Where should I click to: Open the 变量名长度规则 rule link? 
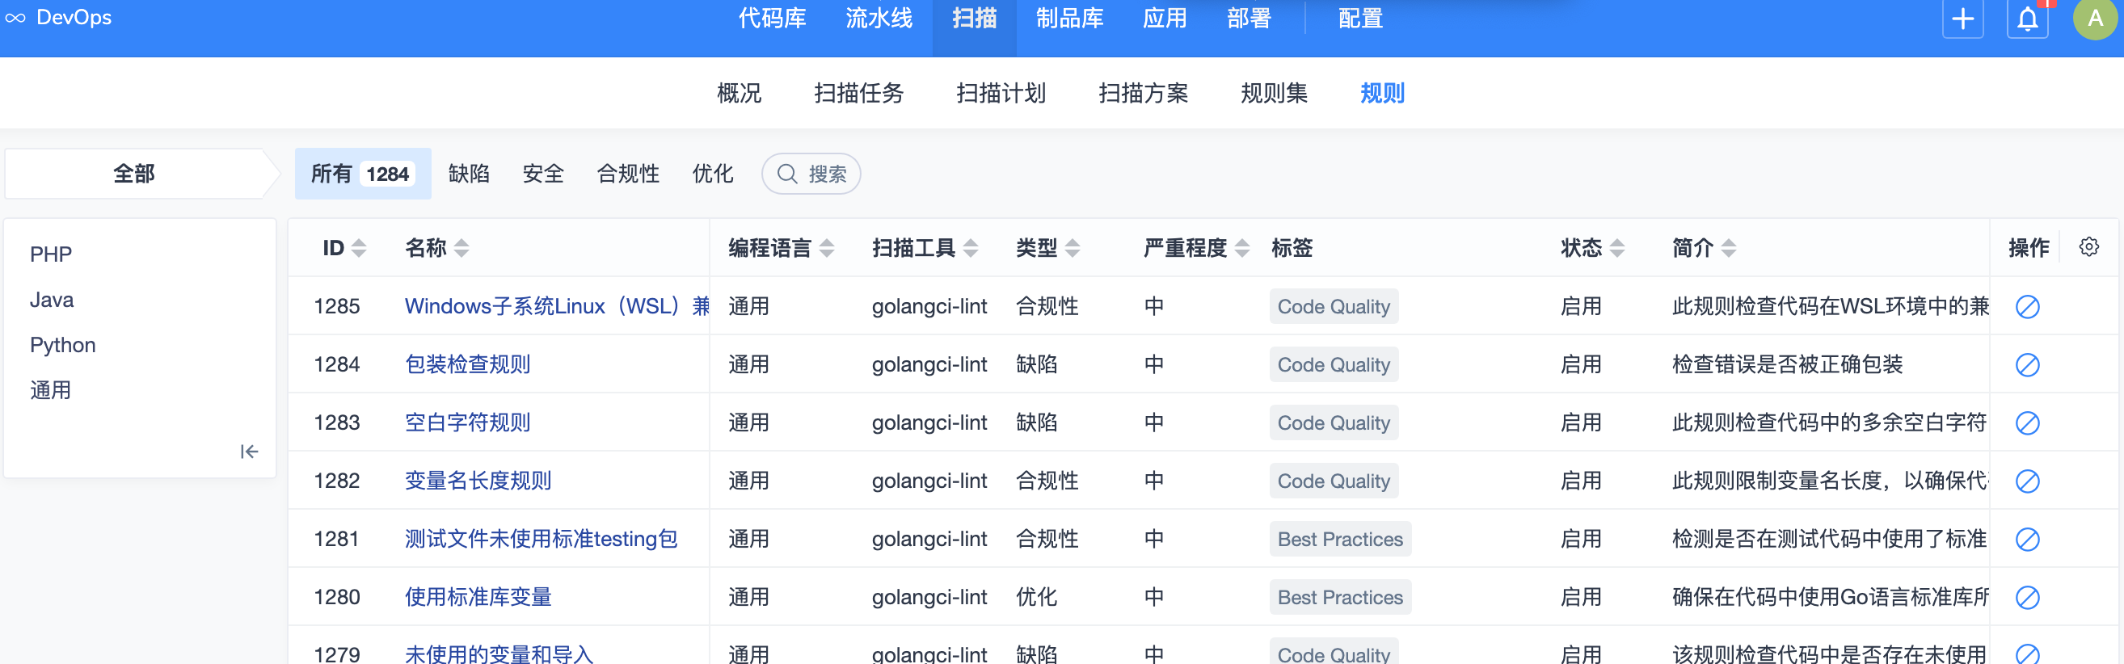478,481
